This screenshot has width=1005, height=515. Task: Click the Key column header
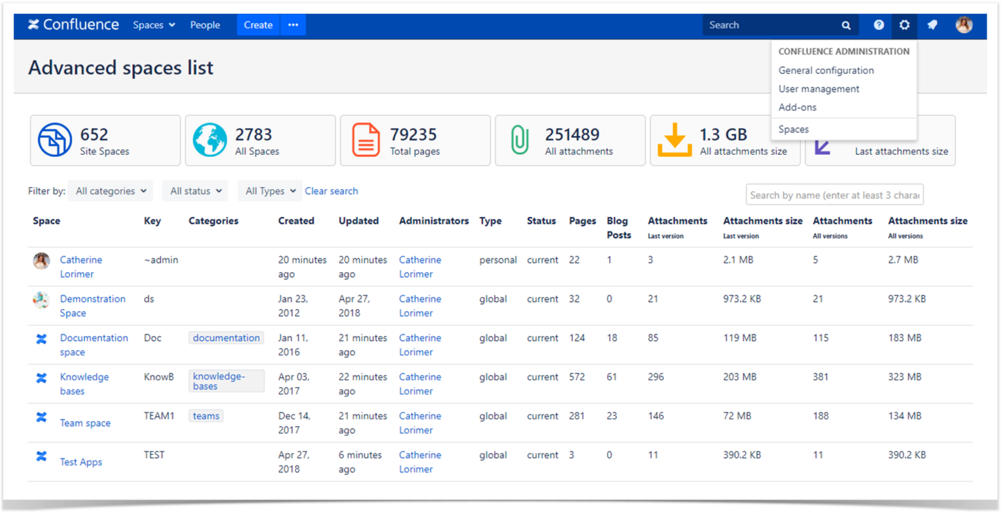coord(152,221)
